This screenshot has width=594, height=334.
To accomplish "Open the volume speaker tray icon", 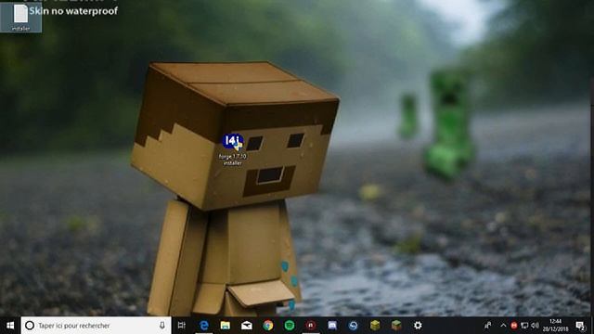I will click(535, 326).
